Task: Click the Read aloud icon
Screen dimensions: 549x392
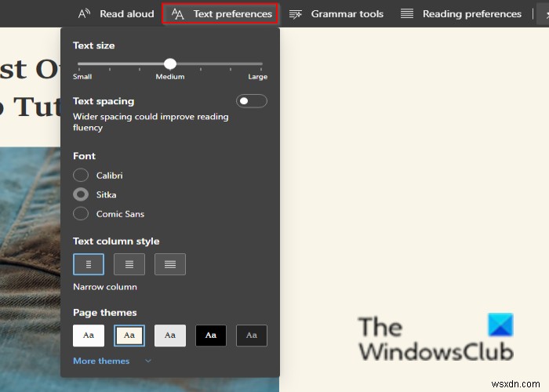Action: pos(84,13)
